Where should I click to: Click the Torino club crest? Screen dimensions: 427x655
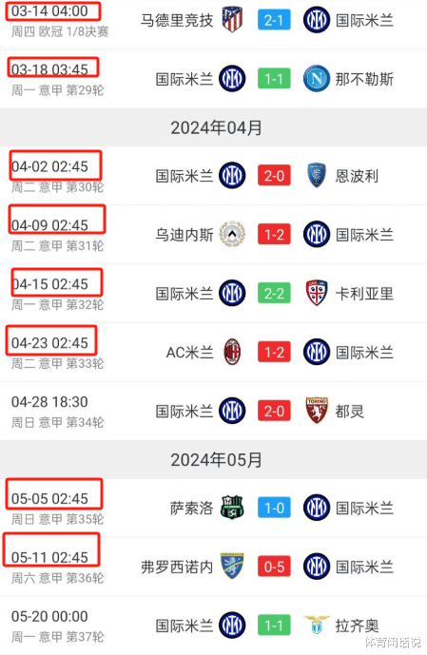[x=317, y=411]
